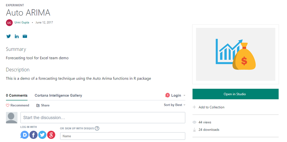Screen dimensions: 287x142
Task: Log in with Facebook icon
Action: [34, 135]
